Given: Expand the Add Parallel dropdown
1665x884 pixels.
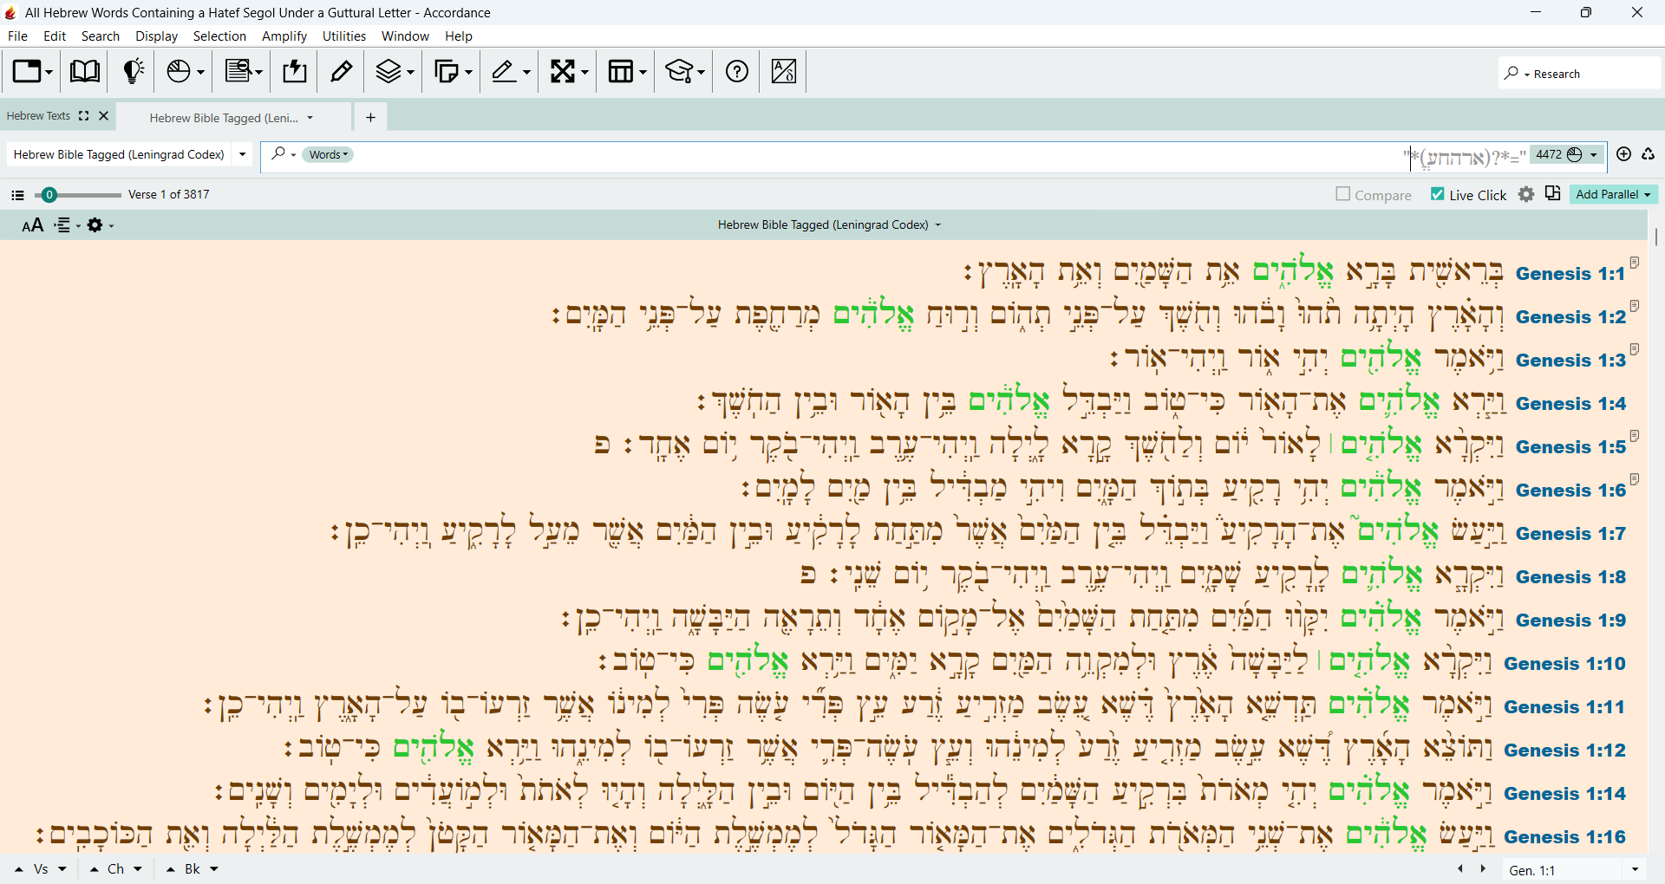Looking at the screenshot, I should (1613, 194).
